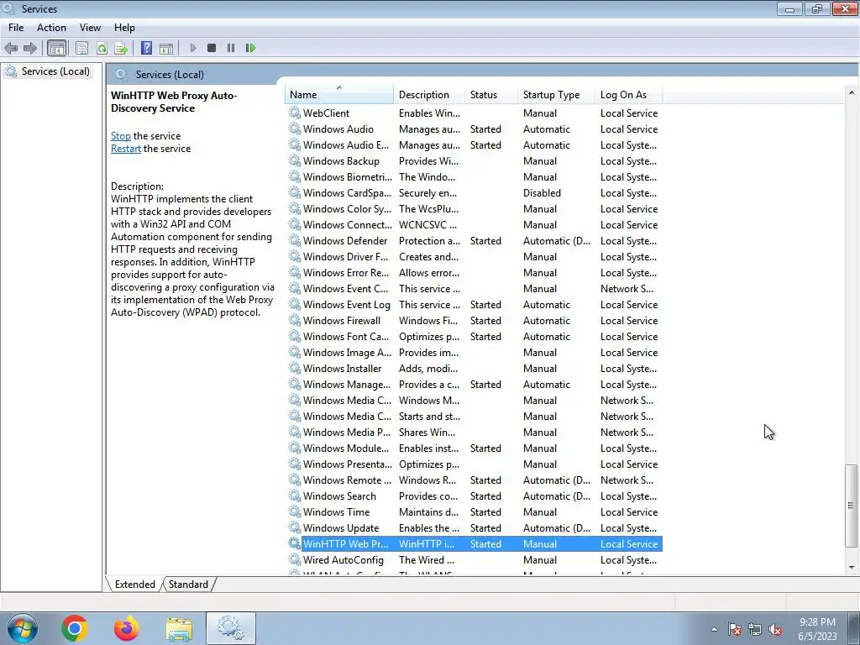
Task: Click Disabled startup type cell
Action: 542,193
